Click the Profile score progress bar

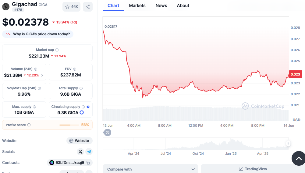point(69,125)
